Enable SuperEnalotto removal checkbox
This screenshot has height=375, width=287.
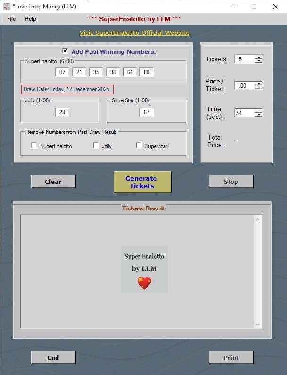click(34, 146)
